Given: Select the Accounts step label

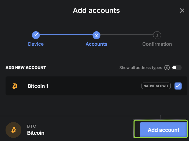Looking at the screenshot, I should (96, 44).
